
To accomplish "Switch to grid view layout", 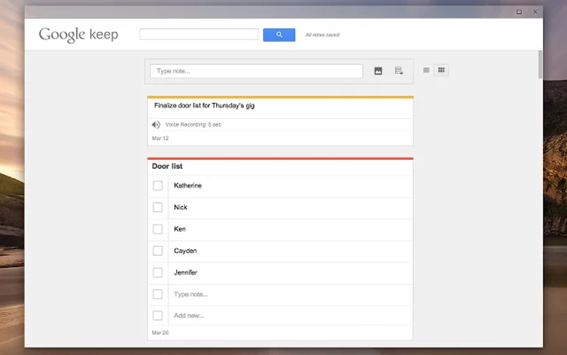I will pyautogui.click(x=441, y=70).
